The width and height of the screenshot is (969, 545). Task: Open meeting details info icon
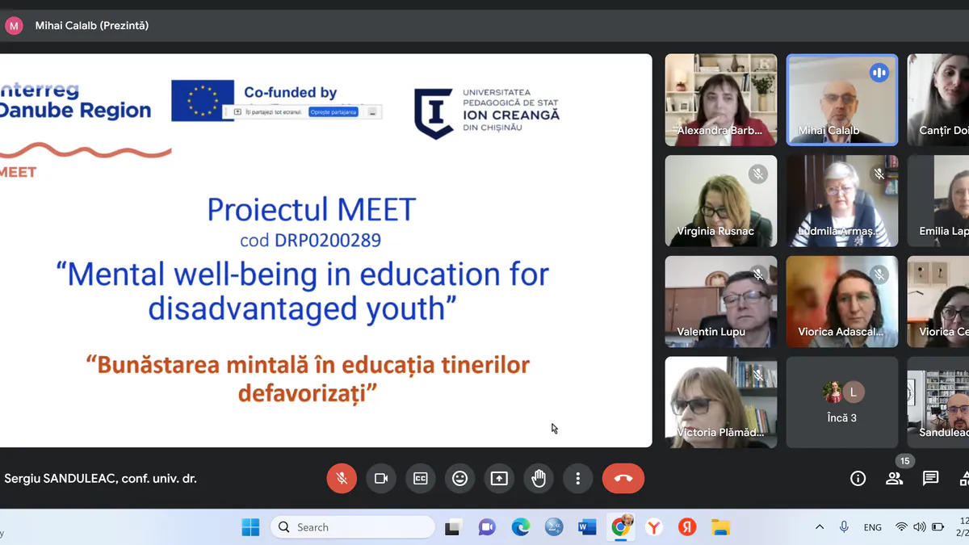858,479
